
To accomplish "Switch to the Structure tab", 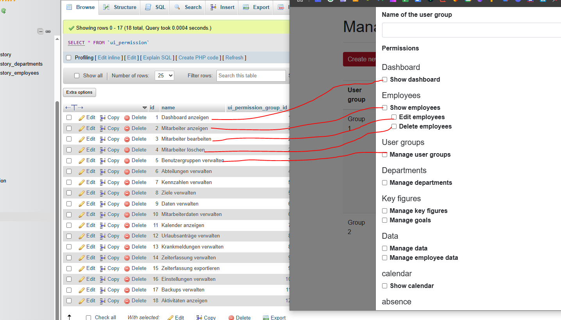I will coord(120,7).
